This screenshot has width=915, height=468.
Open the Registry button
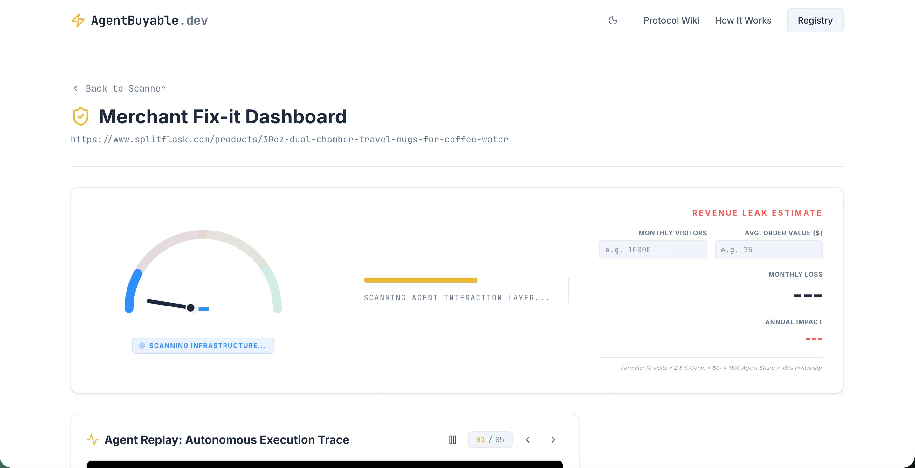[815, 20]
